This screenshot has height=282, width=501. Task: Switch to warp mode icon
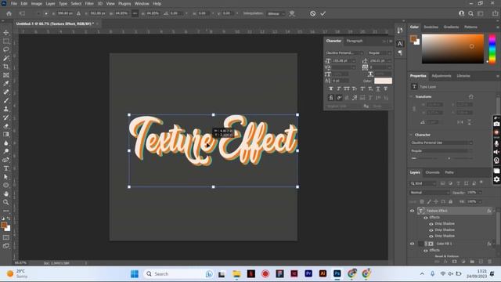click(292, 13)
